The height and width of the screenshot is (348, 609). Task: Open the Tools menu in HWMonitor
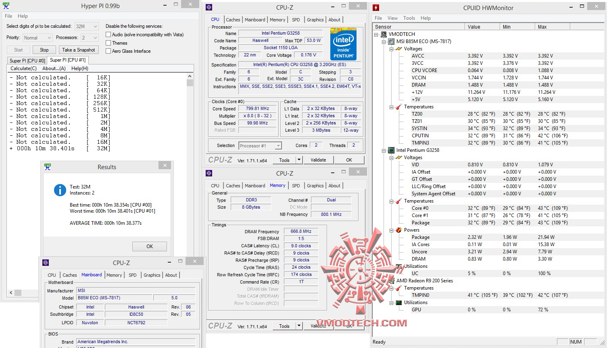(x=409, y=18)
